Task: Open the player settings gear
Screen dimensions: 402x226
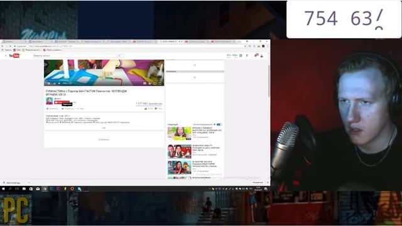Action: tap(149, 83)
